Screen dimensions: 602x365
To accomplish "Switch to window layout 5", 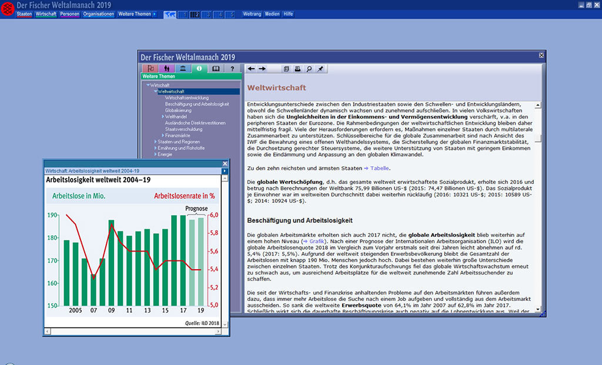I will [230, 15].
